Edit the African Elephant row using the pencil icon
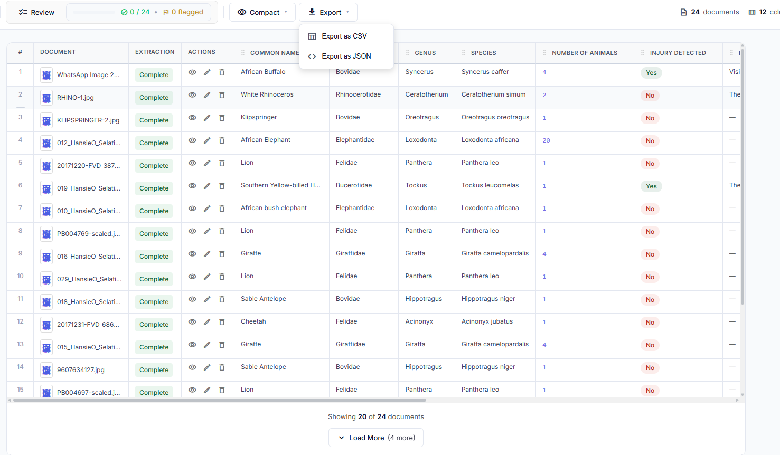The image size is (780, 455). 207,140
